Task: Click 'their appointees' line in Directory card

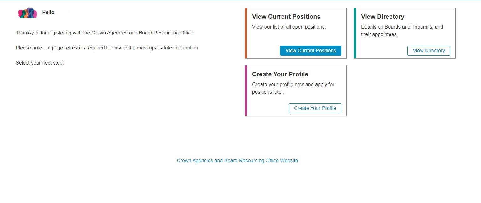Action: (x=380, y=34)
